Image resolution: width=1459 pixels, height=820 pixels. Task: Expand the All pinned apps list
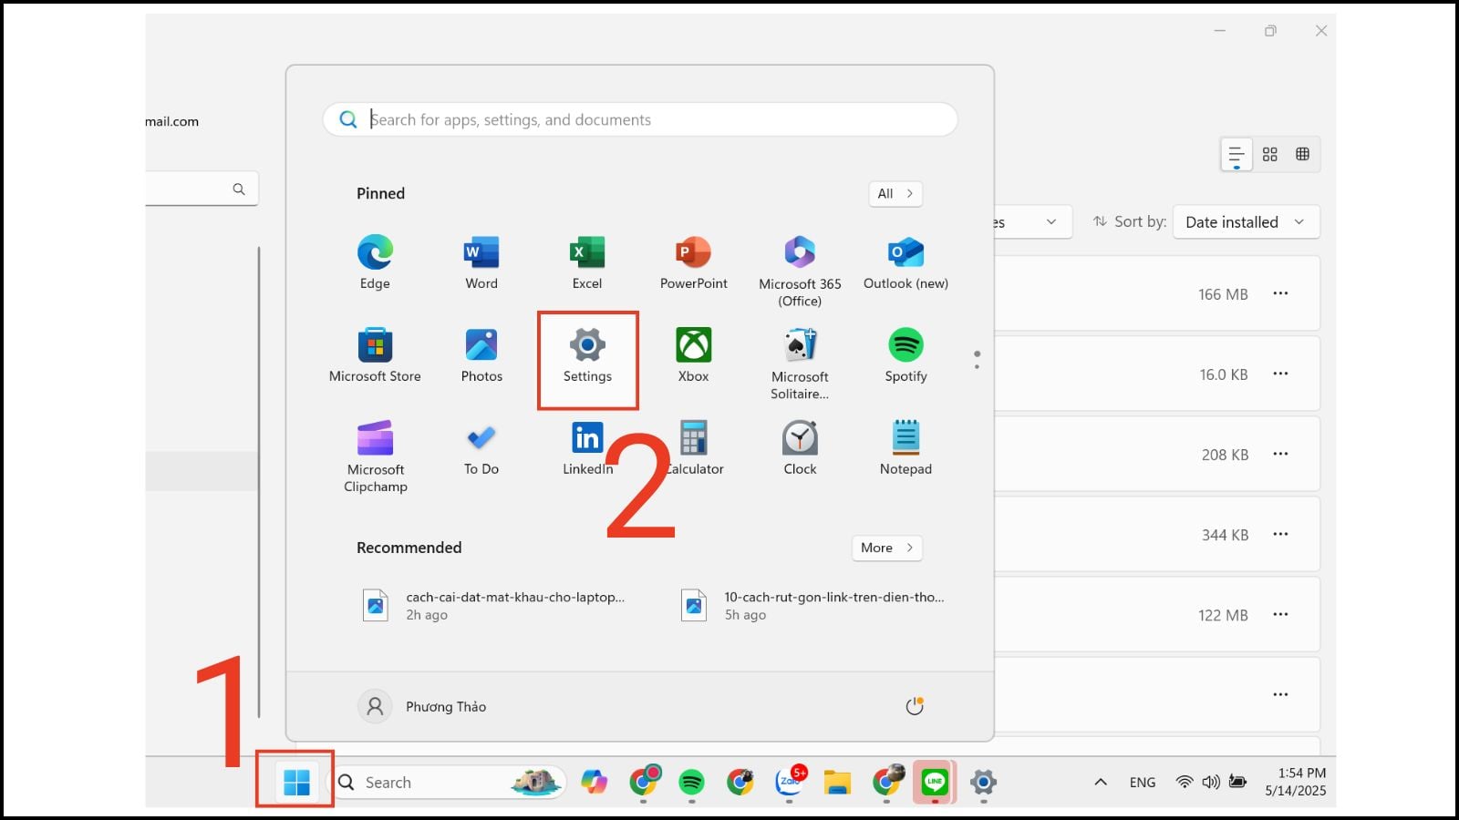tap(895, 193)
